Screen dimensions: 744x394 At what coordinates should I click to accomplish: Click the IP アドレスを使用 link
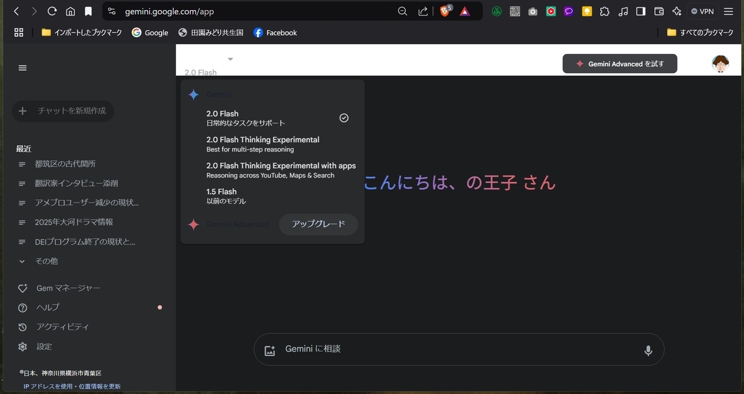click(x=48, y=386)
